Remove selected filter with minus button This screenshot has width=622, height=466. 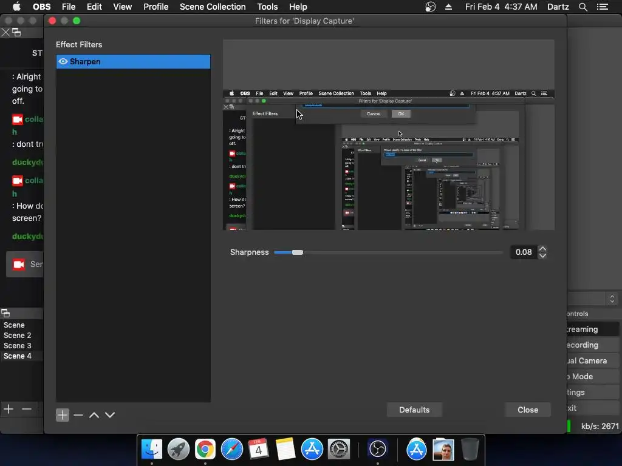(78, 415)
